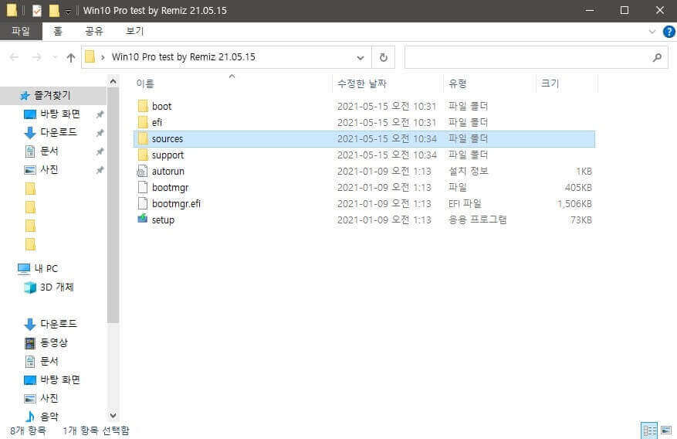Select the sources folder icon

coord(143,138)
